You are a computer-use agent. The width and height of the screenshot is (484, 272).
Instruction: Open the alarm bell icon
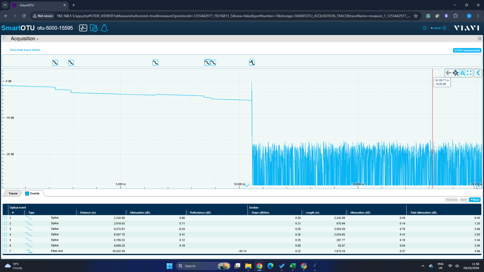104,28
